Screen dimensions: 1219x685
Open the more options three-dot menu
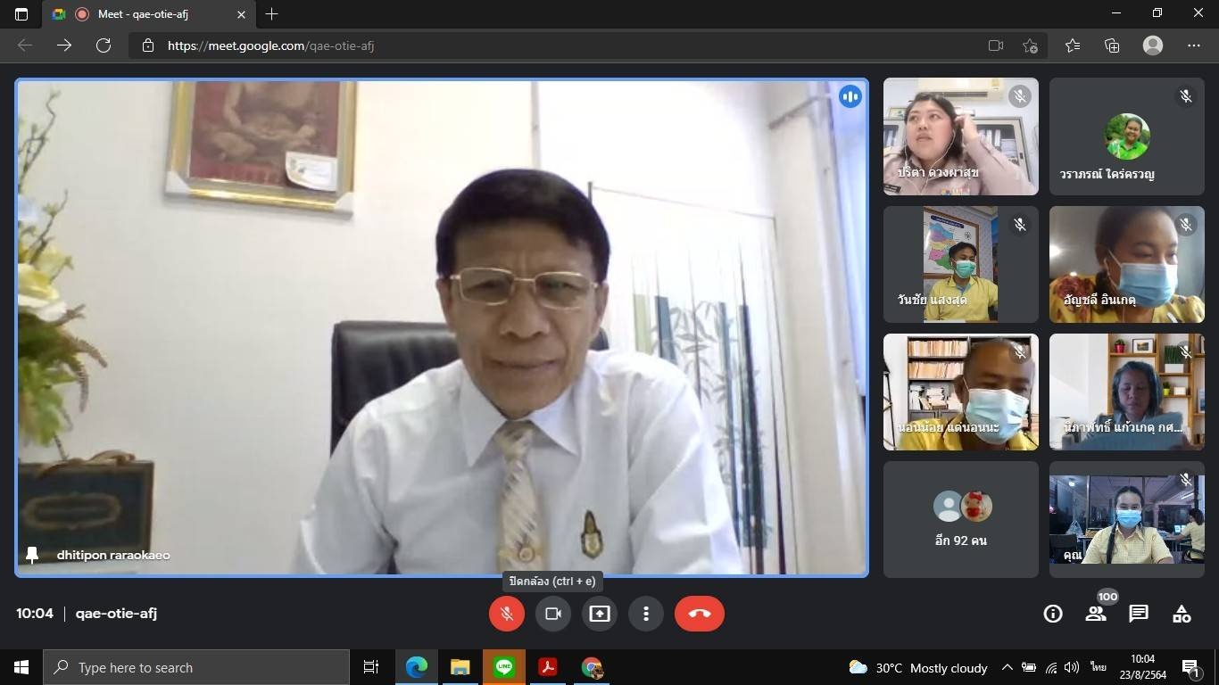[x=645, y=614]
